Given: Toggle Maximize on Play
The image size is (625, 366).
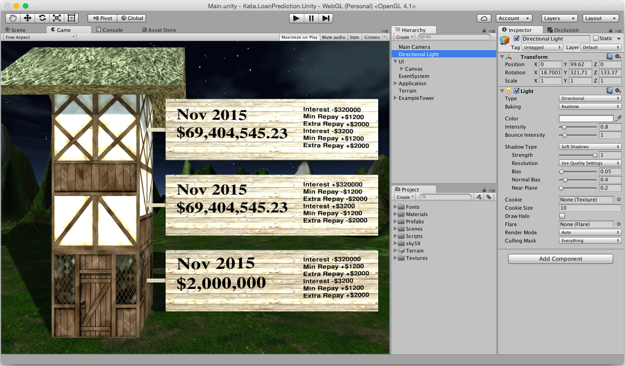Looking at the screenshot, I should point(299,37).
